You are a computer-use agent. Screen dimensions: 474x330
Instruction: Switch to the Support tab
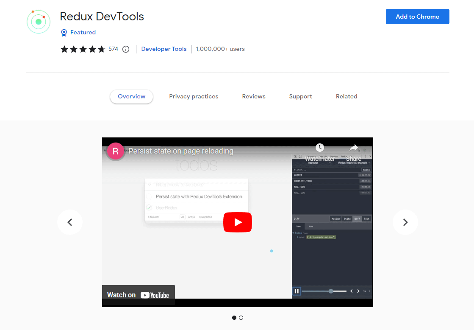point(300,97)
